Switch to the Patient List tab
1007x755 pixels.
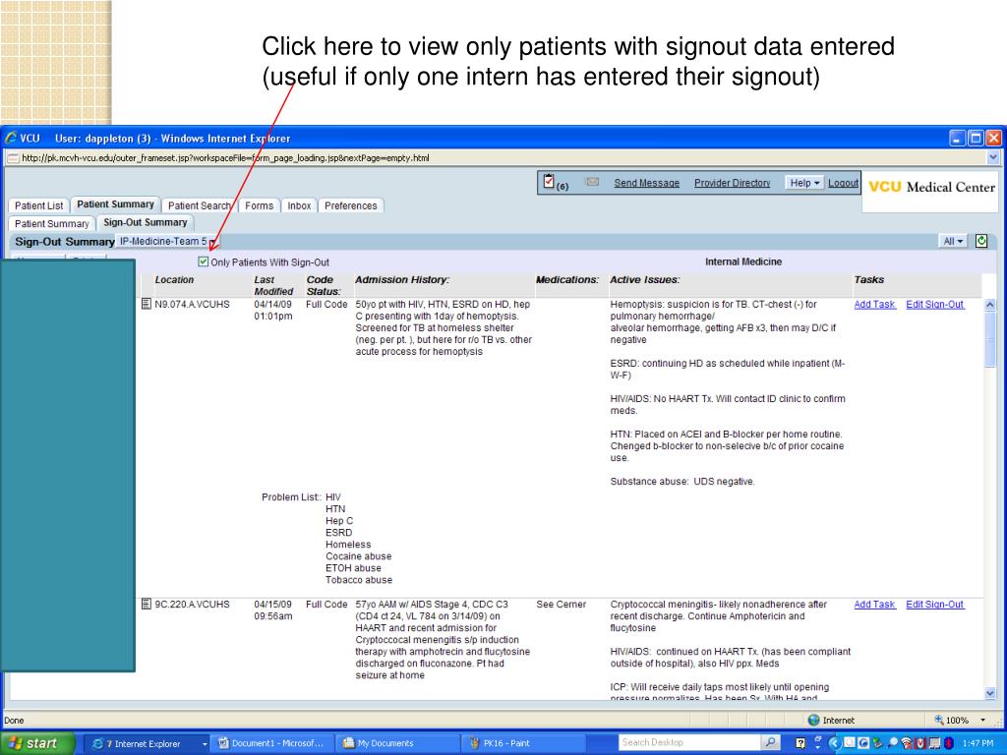point(38,205)
